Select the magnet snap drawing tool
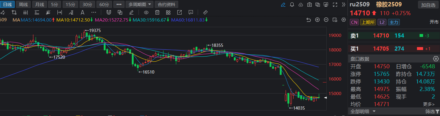This screenshot has height=116, width=440. (108, 12)
